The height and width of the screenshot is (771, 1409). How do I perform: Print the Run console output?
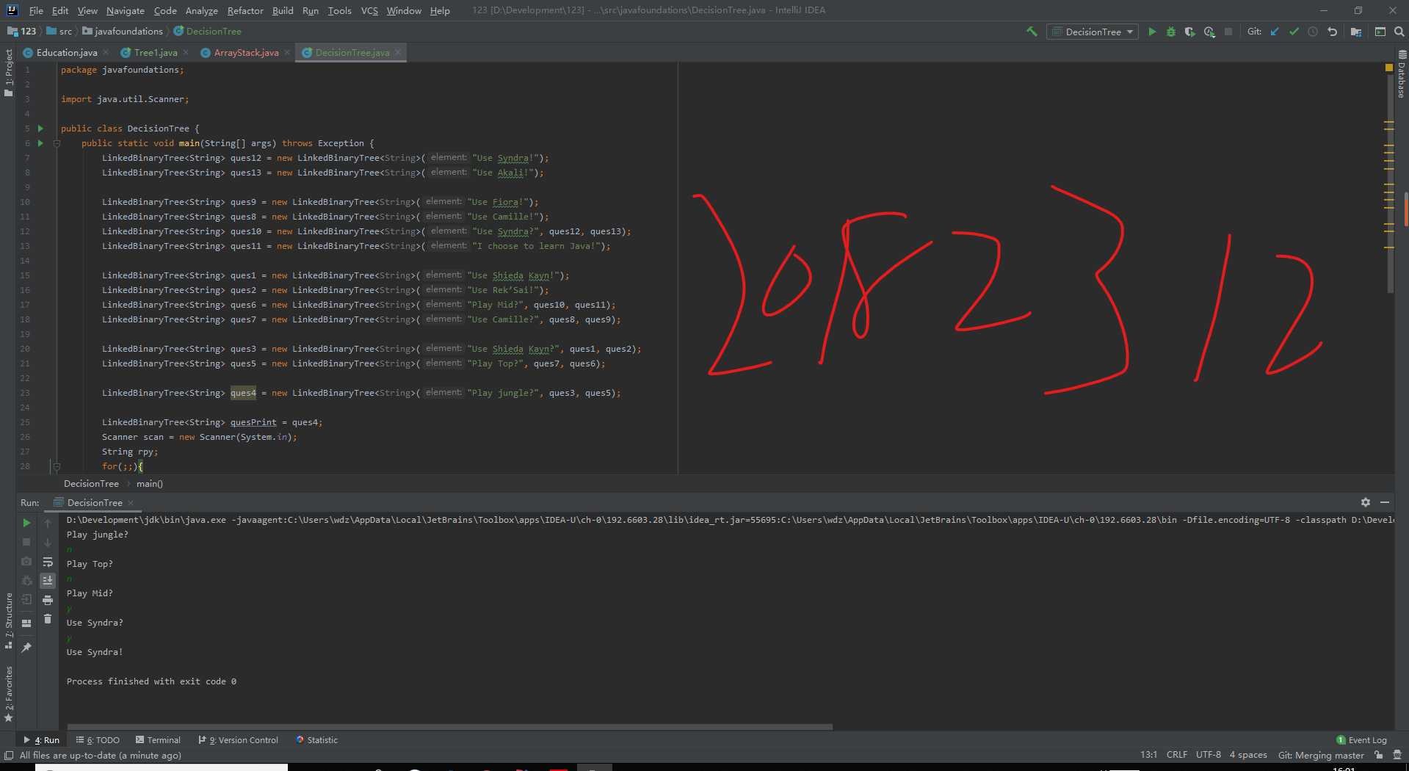click(x=48, y=600)
